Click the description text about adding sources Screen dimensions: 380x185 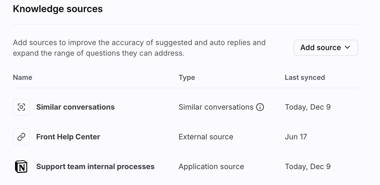[139, 48]
